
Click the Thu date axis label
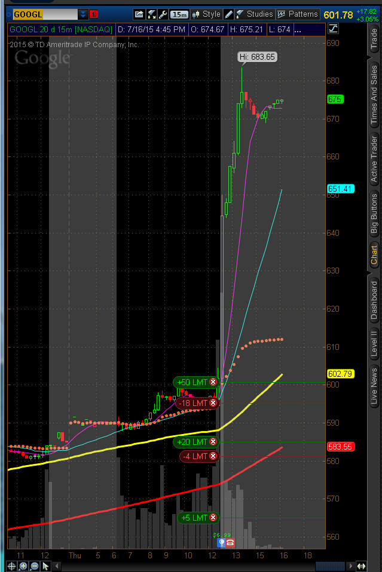[75, 555]
